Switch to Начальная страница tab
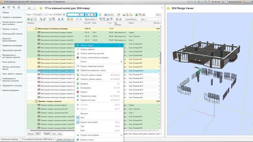This screenshot has width=253, height=142. [x=9, y=139]
